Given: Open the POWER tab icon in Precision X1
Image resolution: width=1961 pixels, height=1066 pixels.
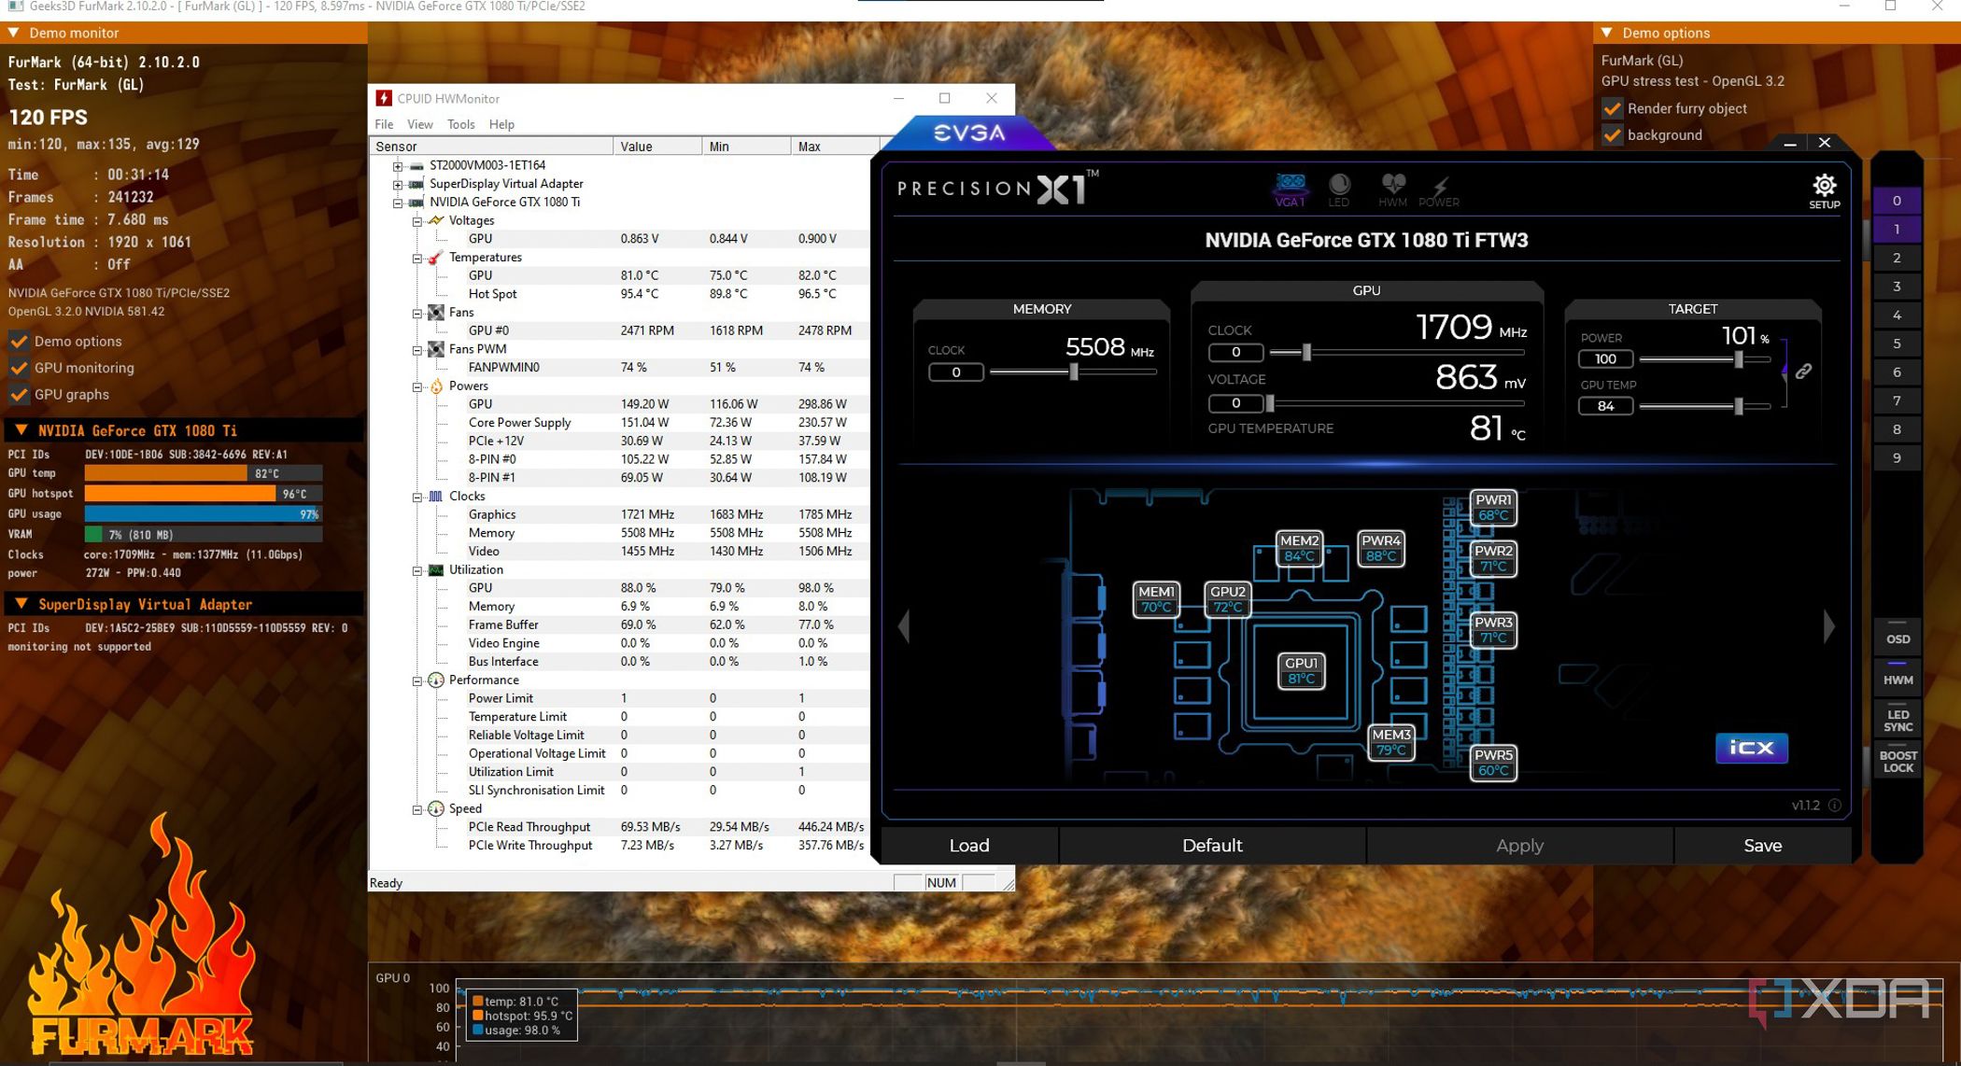Looking at the screenshot, I should click(1439, 189).
